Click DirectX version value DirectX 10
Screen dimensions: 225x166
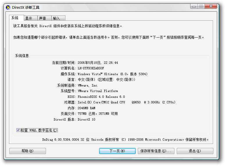point(86,119)
